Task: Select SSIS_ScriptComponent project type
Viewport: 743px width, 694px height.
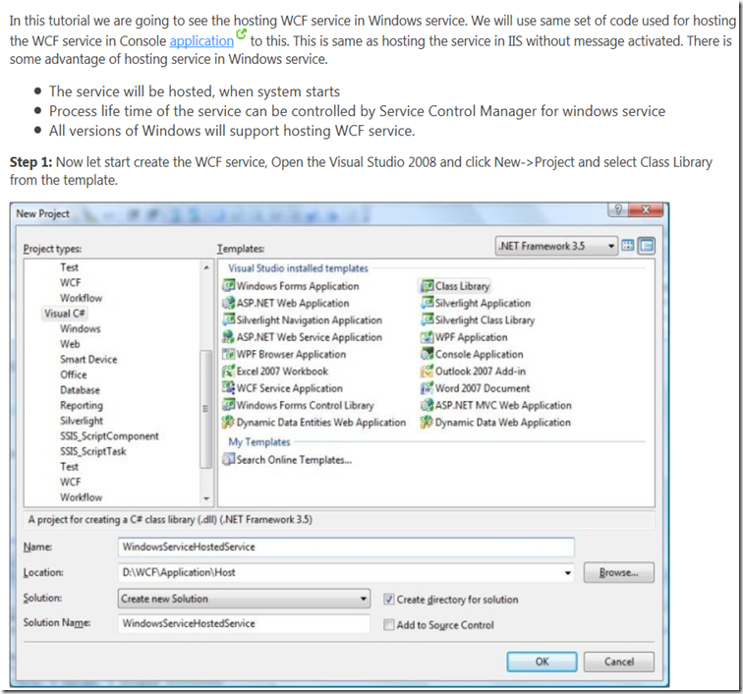Action: [109, 436]
